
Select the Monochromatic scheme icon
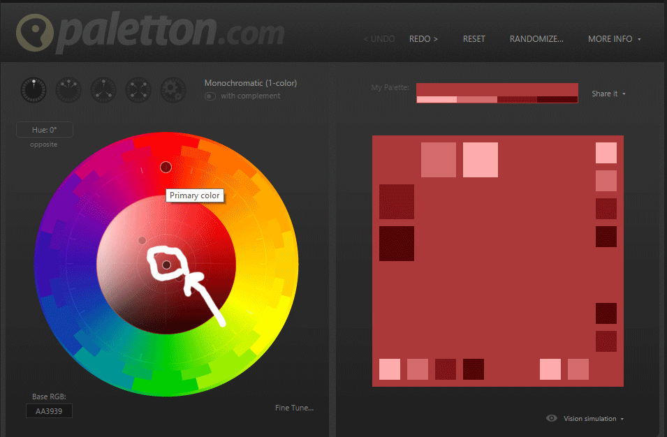point(33,90)
